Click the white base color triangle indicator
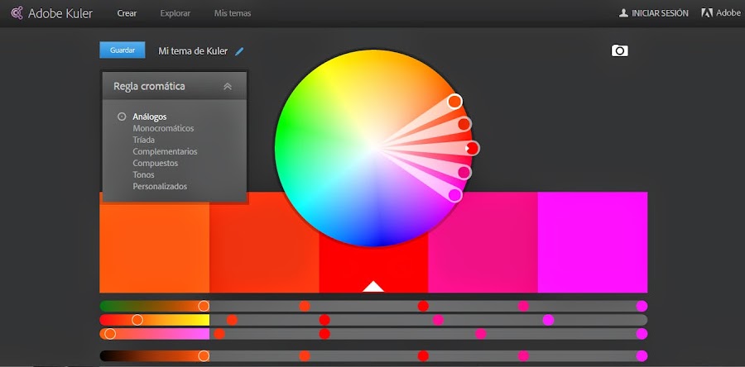 373,286
